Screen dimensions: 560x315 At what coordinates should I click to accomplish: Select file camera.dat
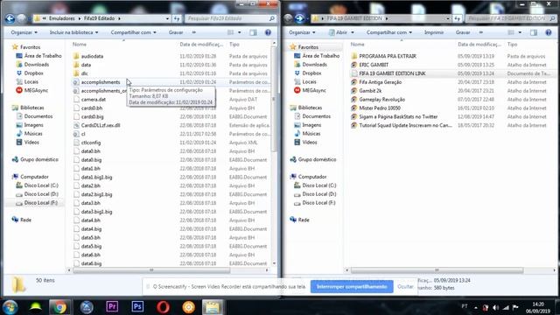point(94,100)
